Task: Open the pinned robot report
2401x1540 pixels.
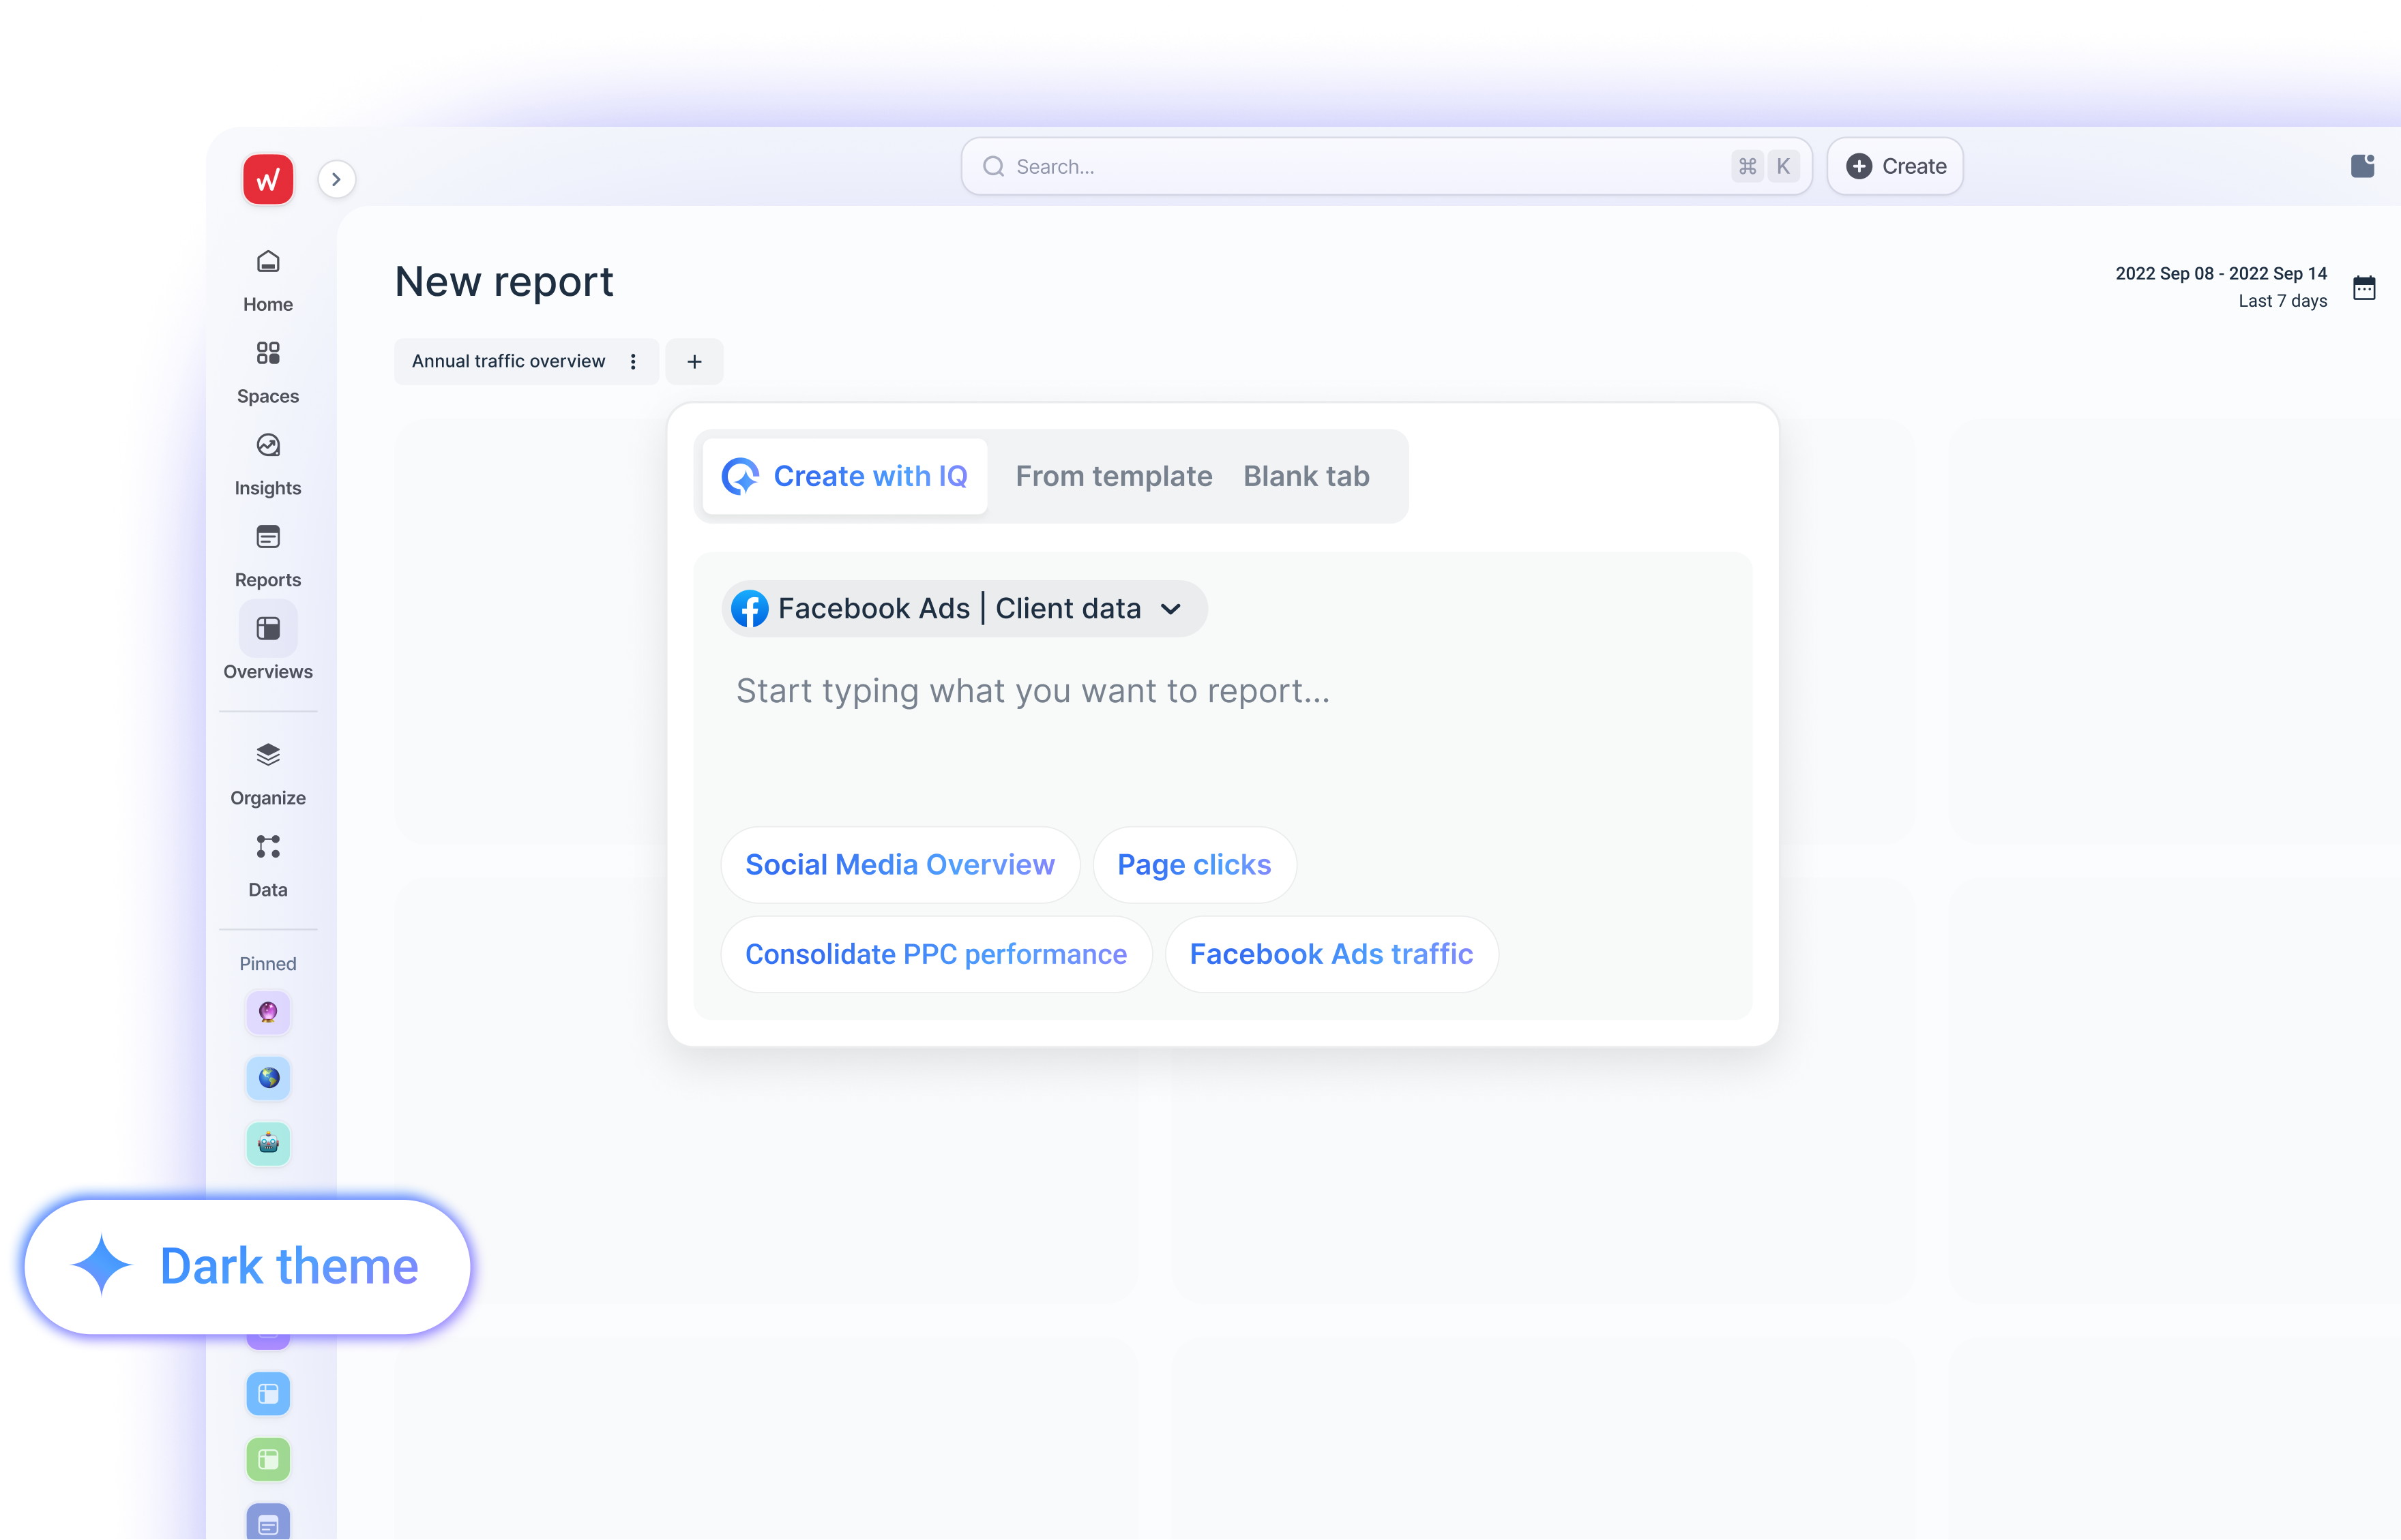Action: [267, 1144]
